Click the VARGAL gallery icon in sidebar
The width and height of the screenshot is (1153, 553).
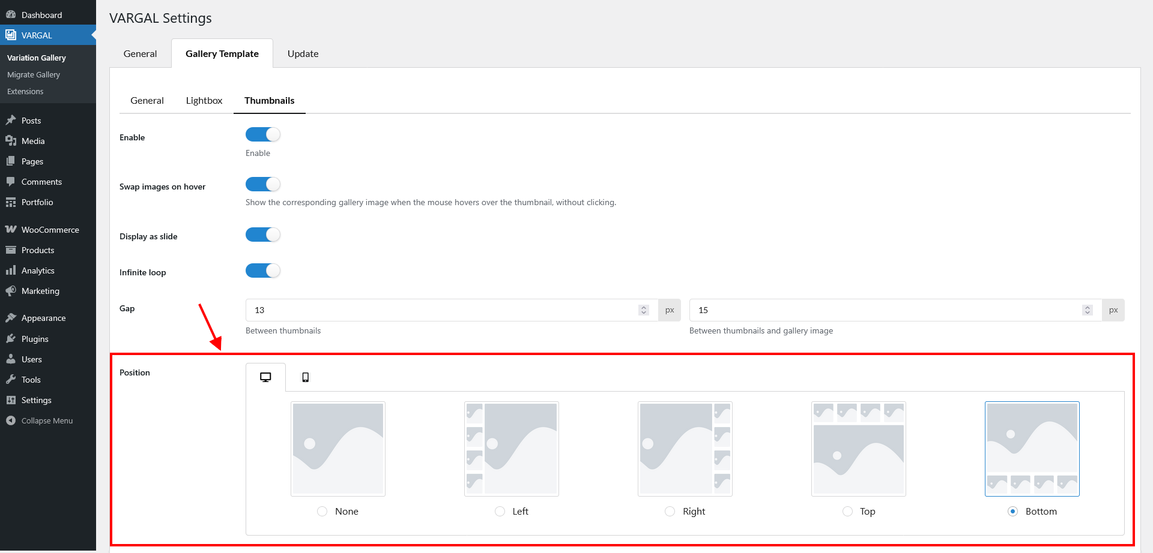point(11,35)
